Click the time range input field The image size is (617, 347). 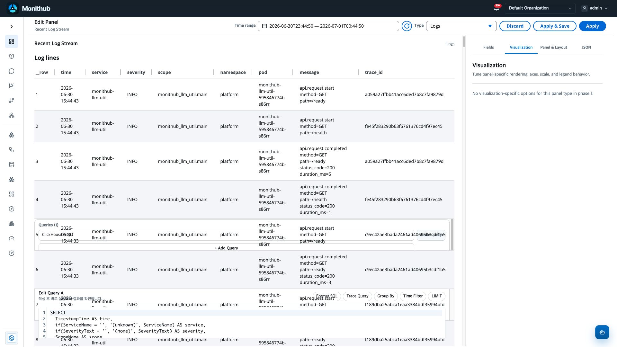pos(328,26)
